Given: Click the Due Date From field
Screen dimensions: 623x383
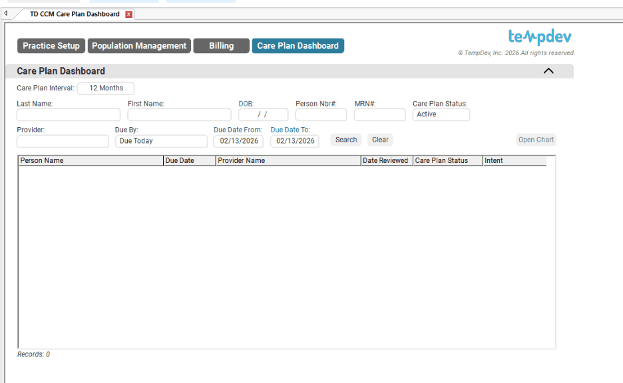Looking at the screenshot, I should point(238,141).
